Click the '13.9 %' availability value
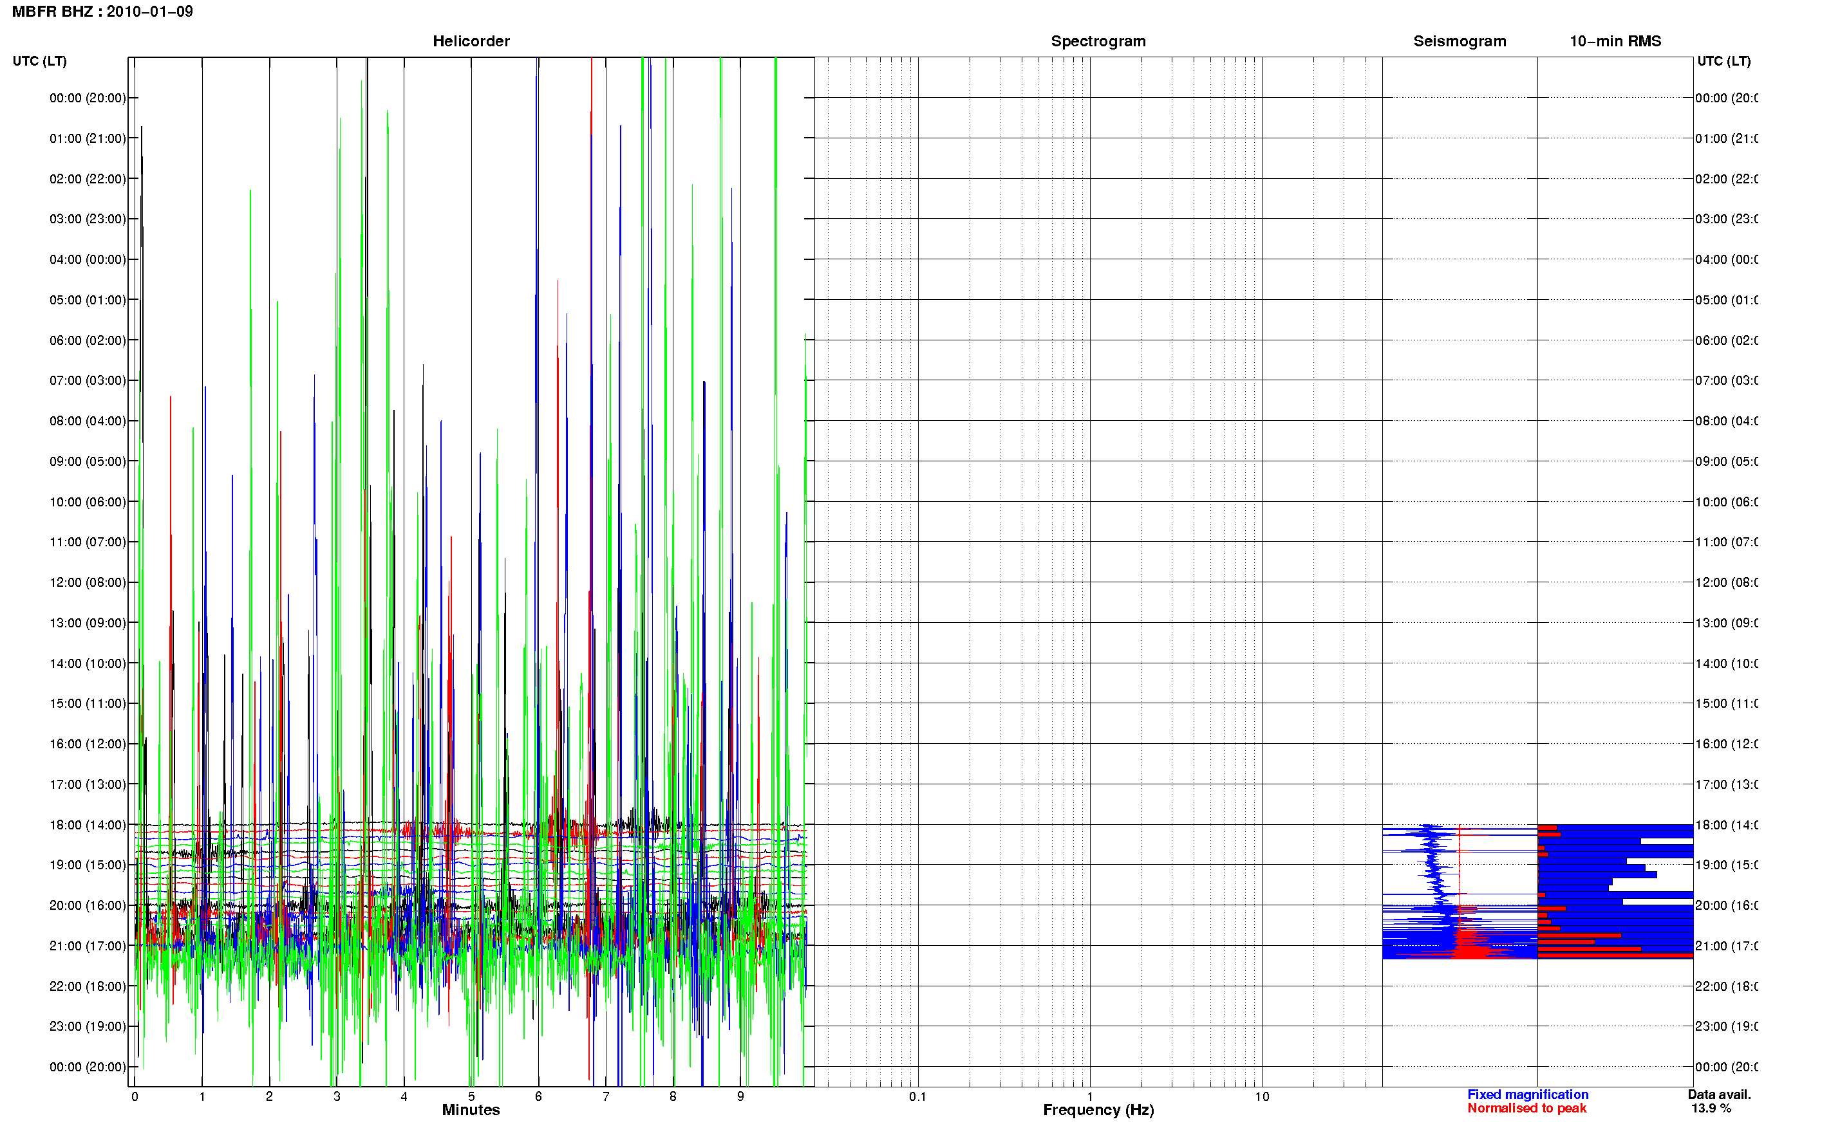 point(1711,1109)
